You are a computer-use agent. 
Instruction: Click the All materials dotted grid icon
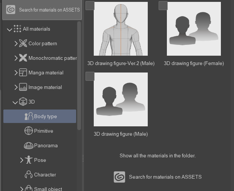point(17,28)
